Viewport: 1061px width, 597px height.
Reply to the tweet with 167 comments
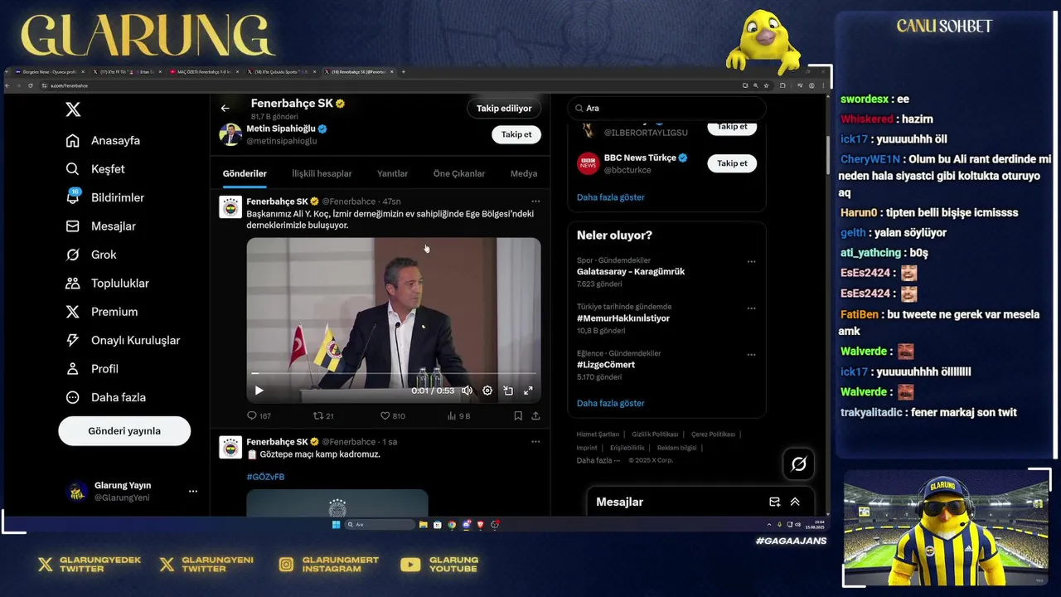(259, 416)
